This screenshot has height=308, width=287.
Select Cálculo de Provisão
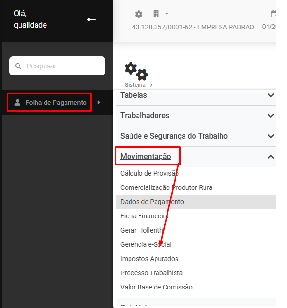(149, 173)
